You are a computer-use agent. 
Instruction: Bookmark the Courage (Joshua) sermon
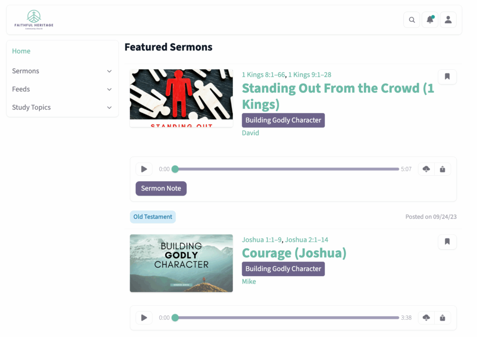447,242
